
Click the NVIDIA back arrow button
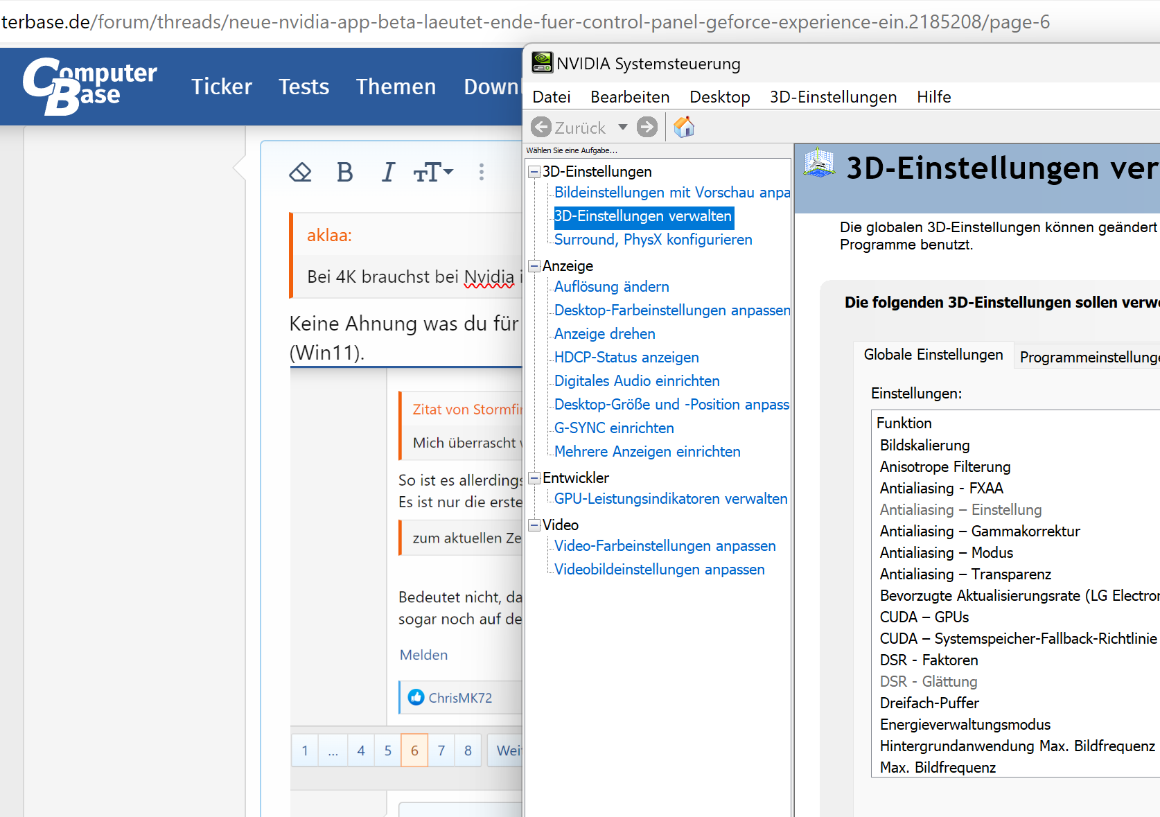[x=541, y=128]
